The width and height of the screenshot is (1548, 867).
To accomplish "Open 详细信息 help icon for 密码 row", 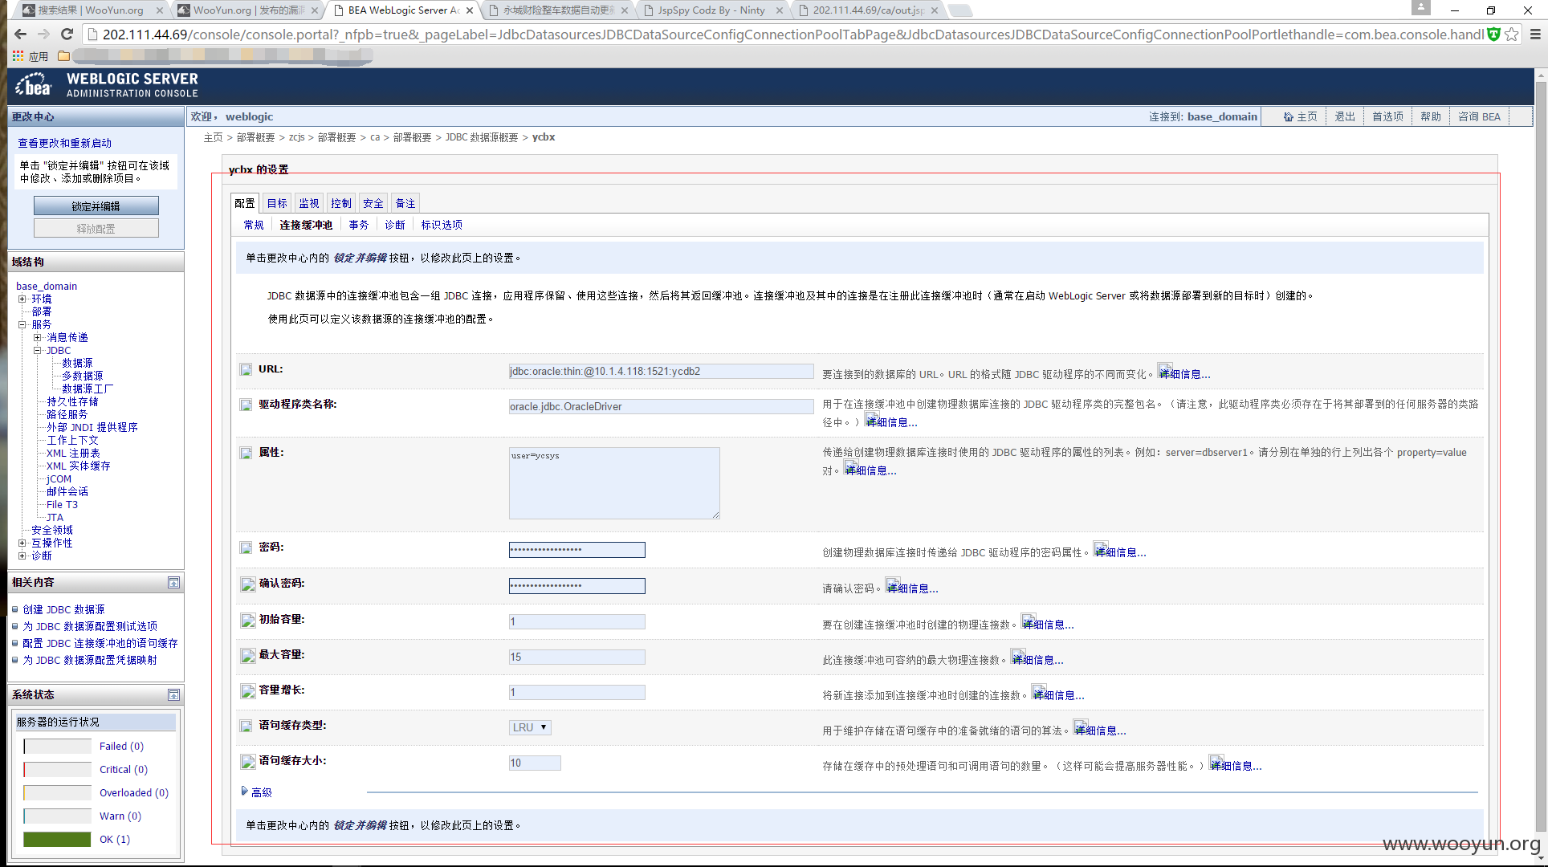I will coord(1101,549).
